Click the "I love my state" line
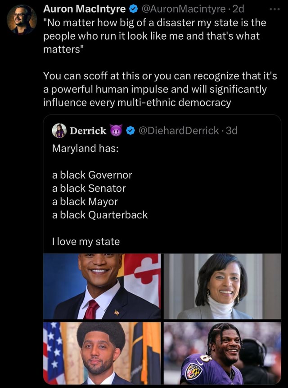 tap(86, 241)
